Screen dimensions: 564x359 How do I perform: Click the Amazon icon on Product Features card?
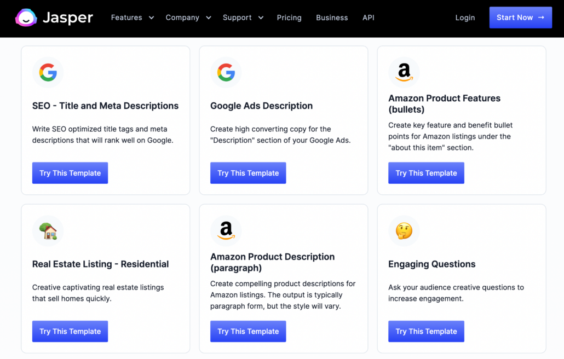pyautogui.click(x=404, y=72)
